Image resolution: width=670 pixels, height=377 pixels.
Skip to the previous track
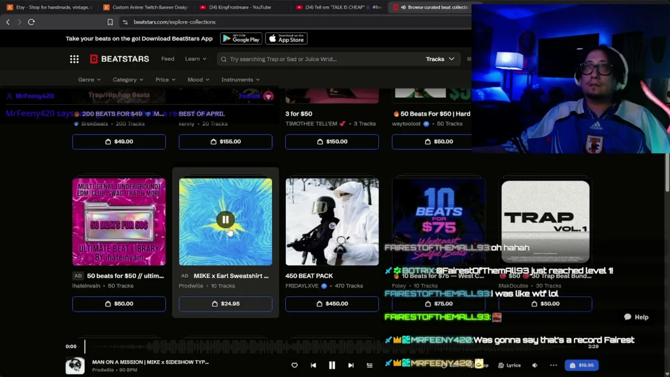pos(313,365)
